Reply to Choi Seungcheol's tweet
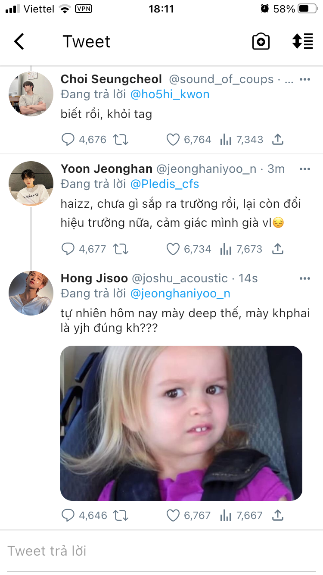The height and width of the screenshot is (575, 323). [x=68, y=139]
